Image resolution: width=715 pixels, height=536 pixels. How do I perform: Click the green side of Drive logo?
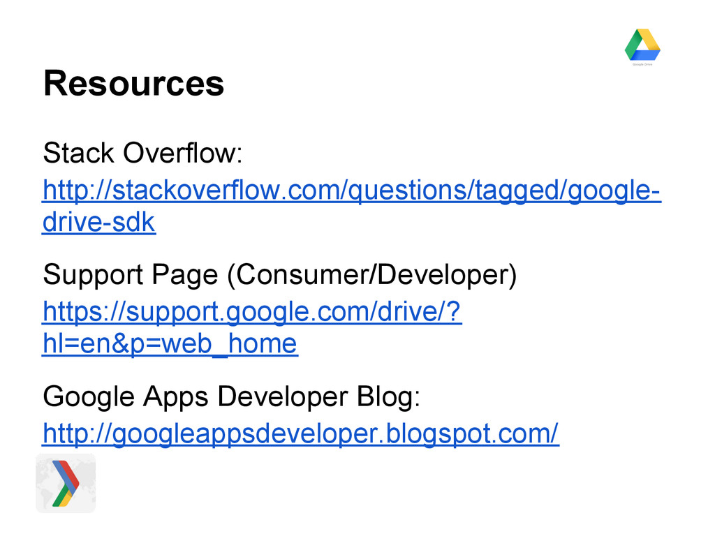(633, 44)
